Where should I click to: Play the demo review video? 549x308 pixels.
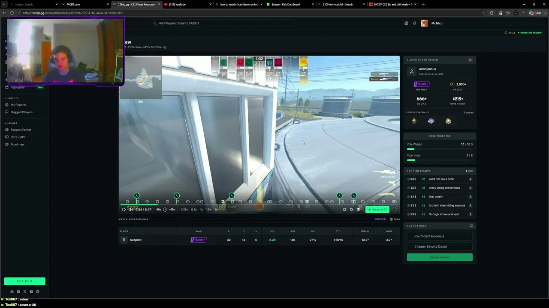tap(124, 210)
